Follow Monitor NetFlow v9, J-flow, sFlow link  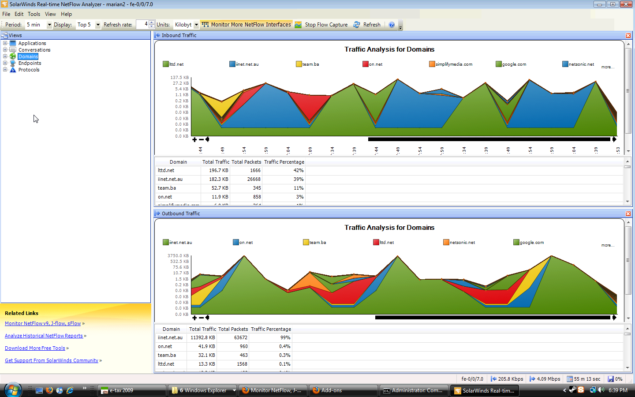click(43, 323)
